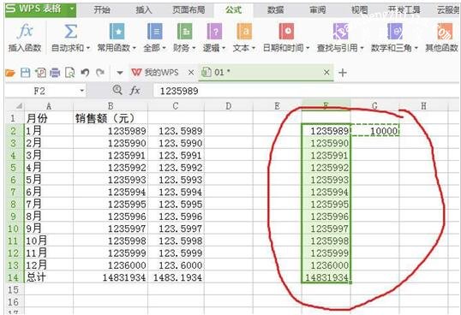Select cell A7 with 6月
This screenshot has height=315, width=461.
point(49,192)
